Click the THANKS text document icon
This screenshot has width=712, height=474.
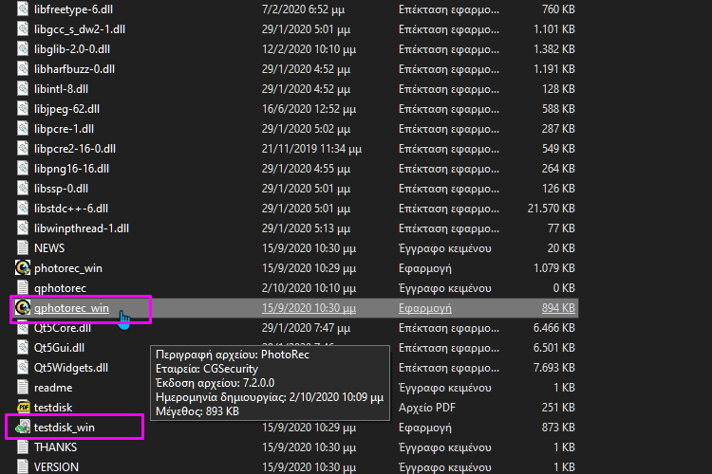[x=22, y=447]
